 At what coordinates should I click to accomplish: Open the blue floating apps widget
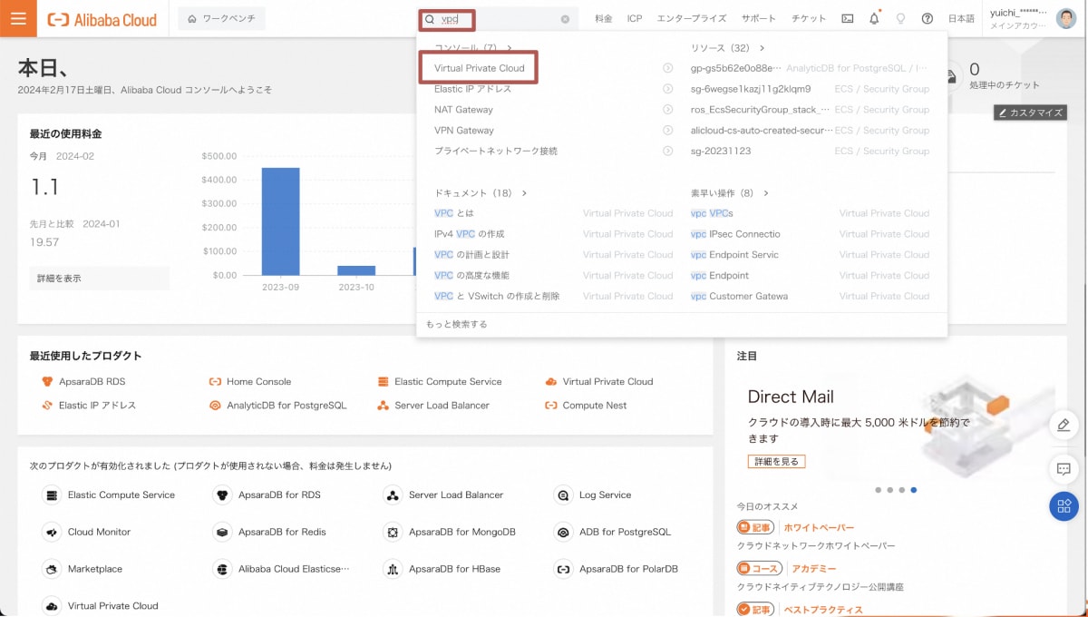click(1064, 506)
